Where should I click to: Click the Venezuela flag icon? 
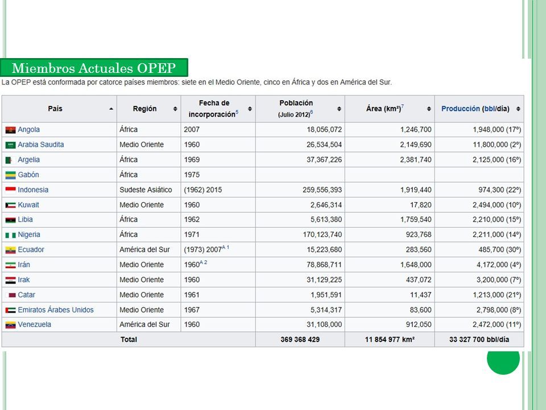coord(10,325)
